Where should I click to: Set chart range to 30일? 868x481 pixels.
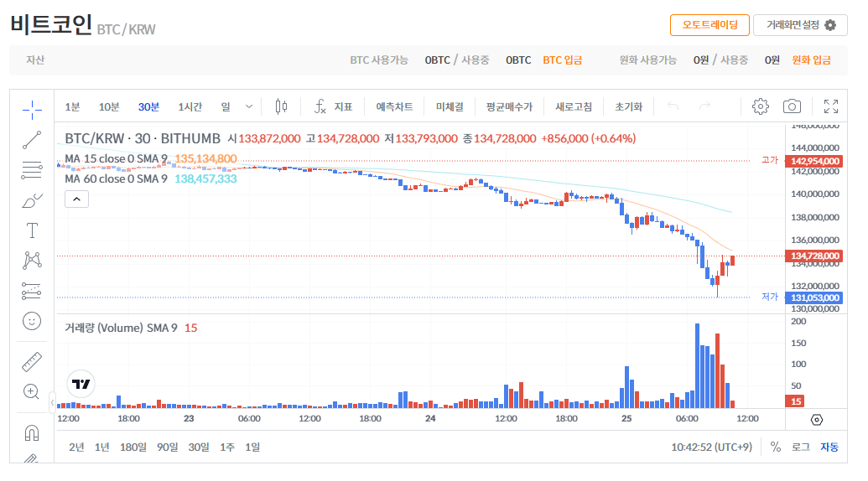click(199, 447)
